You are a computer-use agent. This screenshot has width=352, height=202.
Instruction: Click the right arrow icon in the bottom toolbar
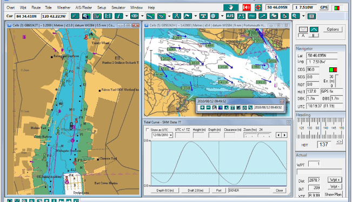click(x=69, y=200)
